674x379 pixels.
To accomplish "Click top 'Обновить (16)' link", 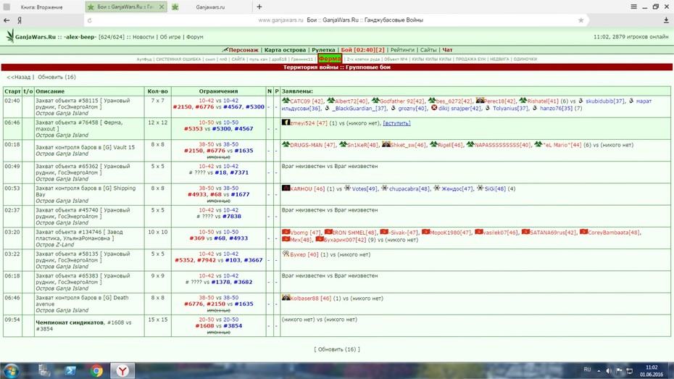I will pos(57,77).
